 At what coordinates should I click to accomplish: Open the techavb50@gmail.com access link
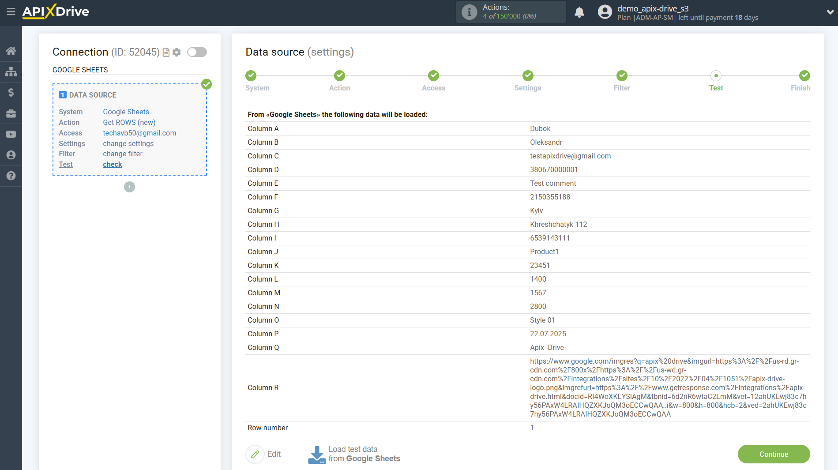139,133
